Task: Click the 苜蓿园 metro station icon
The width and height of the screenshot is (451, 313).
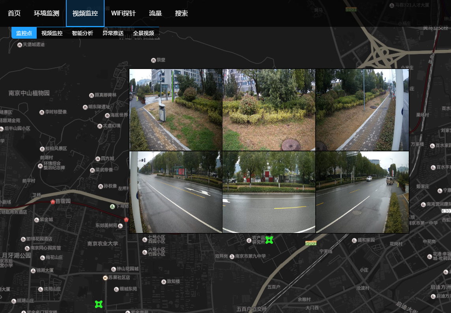Action: pos(53,201)
